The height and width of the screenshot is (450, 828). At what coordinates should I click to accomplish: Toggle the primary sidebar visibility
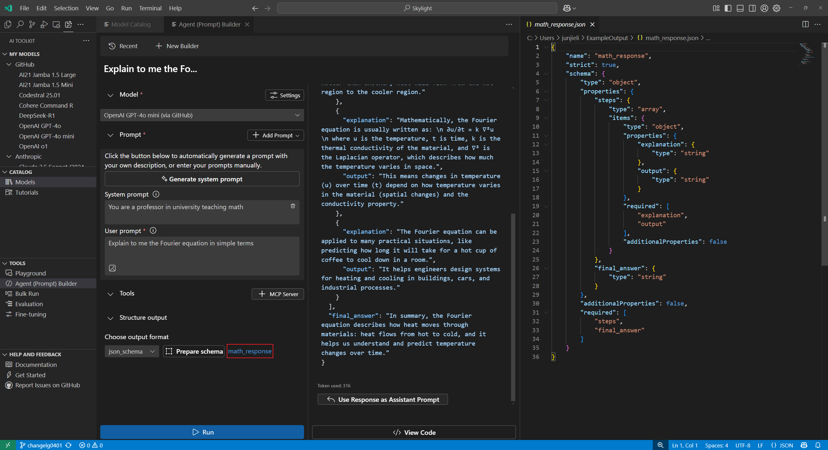click(x=728, y=8)
